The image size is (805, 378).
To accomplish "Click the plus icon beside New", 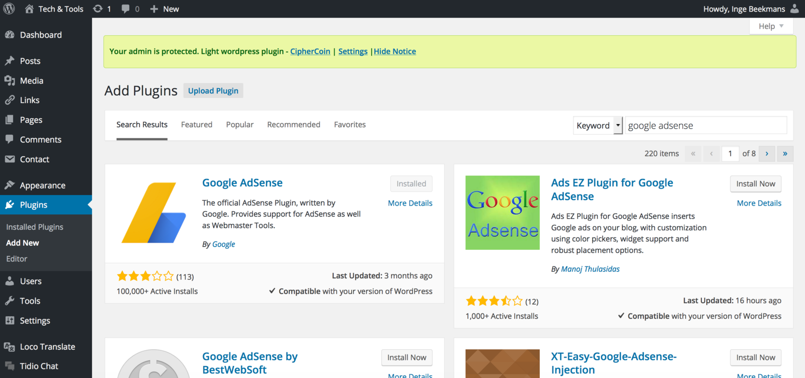I will (154, 9).
